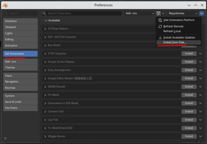This screenshot has height=144, width=207.
Task: Open the Repositories dropdown
Action: pyautogui.click(x=182, y=13)
